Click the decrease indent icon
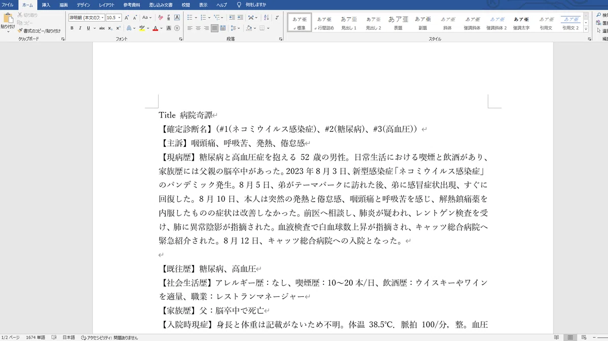 232,18
